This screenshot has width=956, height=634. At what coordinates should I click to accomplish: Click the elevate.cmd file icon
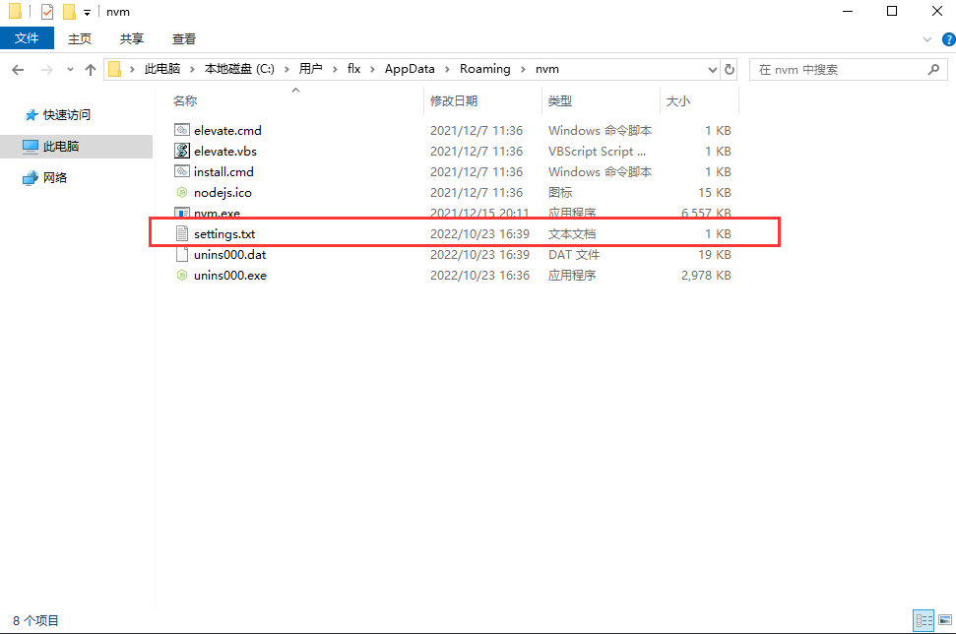click(x=182, y=130)
